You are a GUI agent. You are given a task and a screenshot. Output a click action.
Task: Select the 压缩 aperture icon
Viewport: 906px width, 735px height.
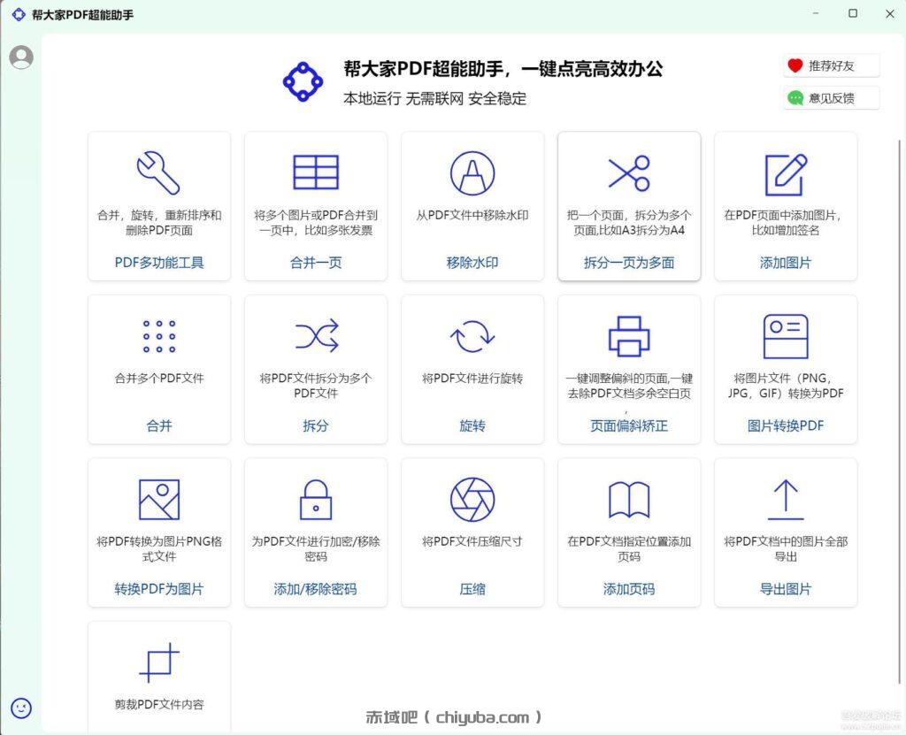pos(472,498)
